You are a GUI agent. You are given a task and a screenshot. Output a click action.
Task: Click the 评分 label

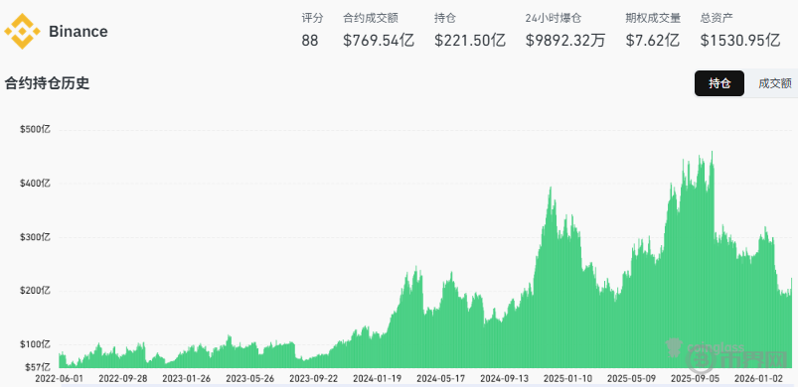pyautogui.click(x=312, y=18)
